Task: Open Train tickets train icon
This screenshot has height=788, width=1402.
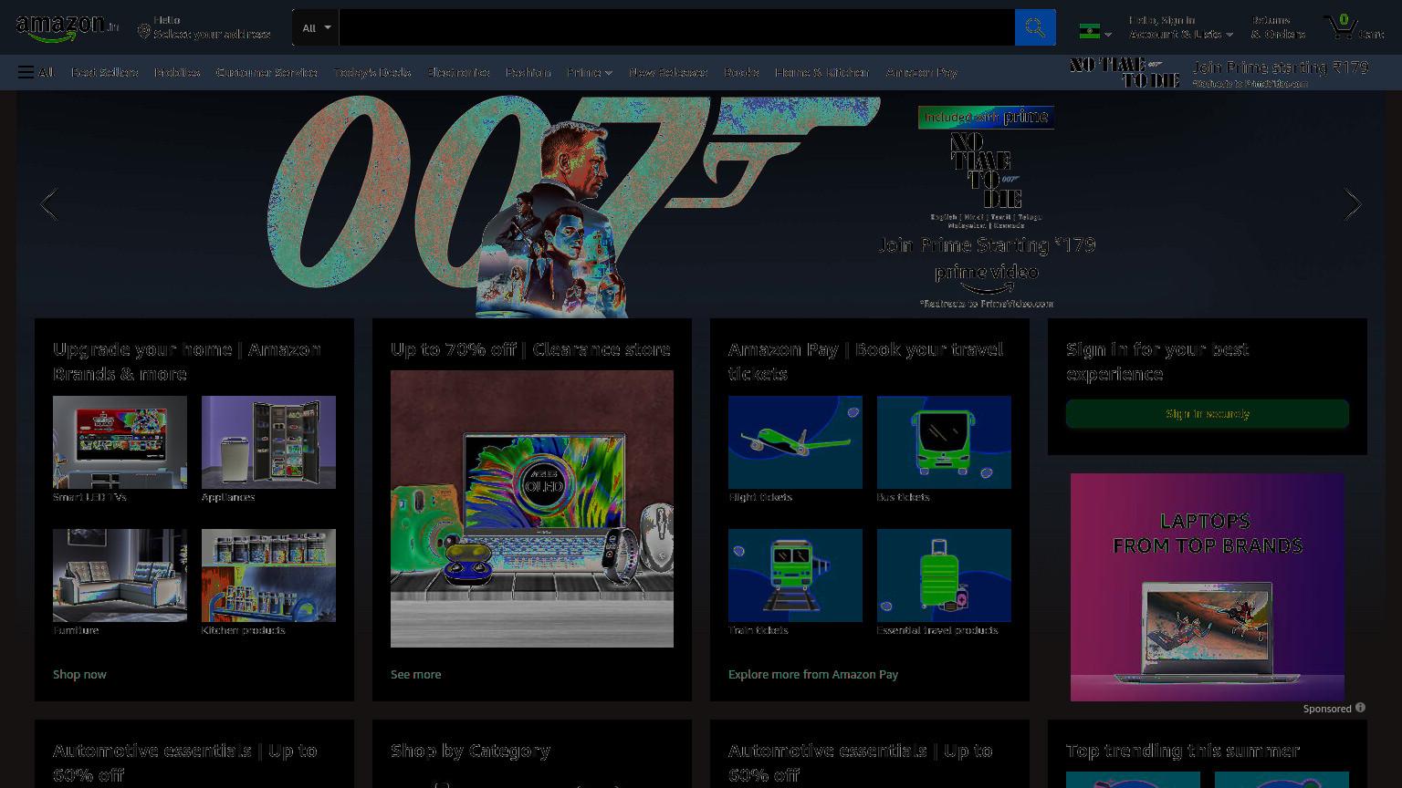Action: [795, 575]
